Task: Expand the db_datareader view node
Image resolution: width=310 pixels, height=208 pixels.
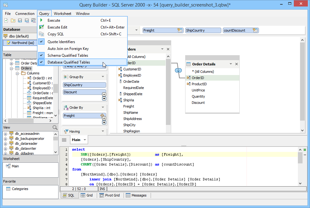Action: point(6,144)
